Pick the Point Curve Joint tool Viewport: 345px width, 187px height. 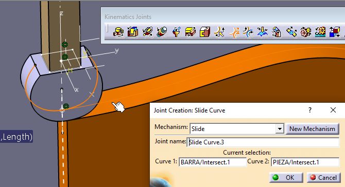[219, 32]
